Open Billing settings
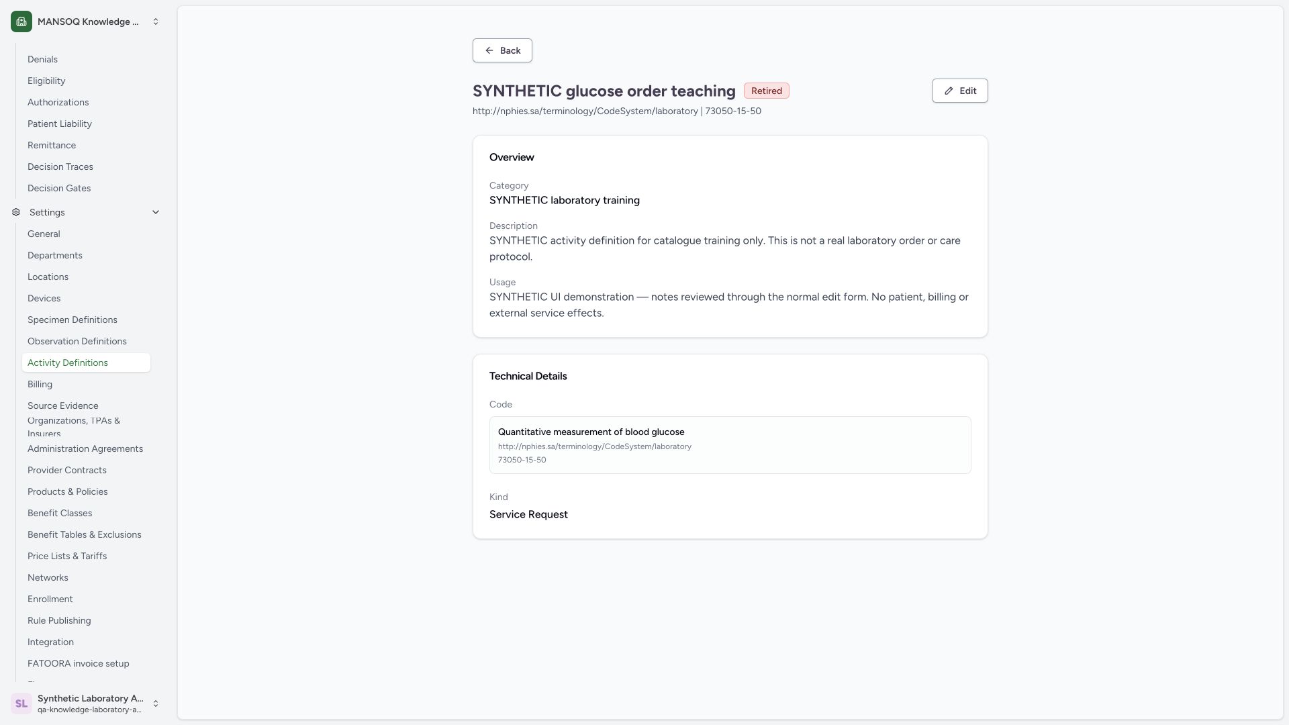 click(x=86, y=384)
